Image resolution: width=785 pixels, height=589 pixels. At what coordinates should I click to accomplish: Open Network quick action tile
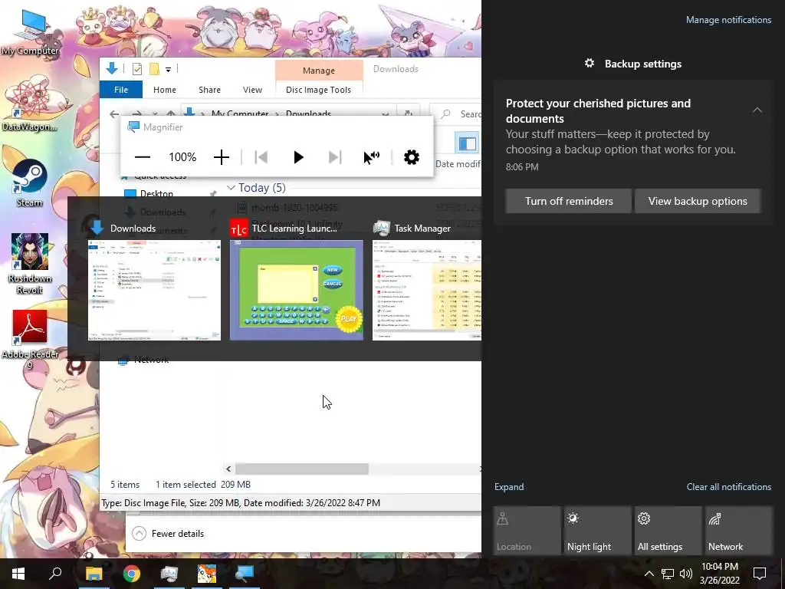point(739,531)
